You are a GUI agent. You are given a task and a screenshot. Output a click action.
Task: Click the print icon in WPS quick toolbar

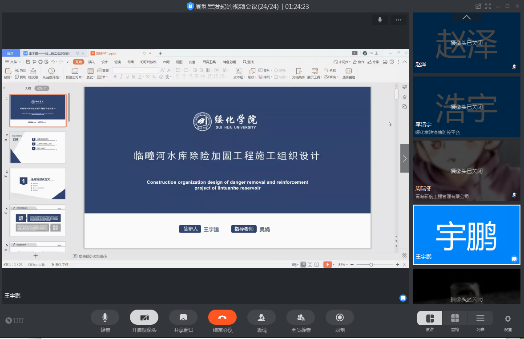[x=40, y=62]
